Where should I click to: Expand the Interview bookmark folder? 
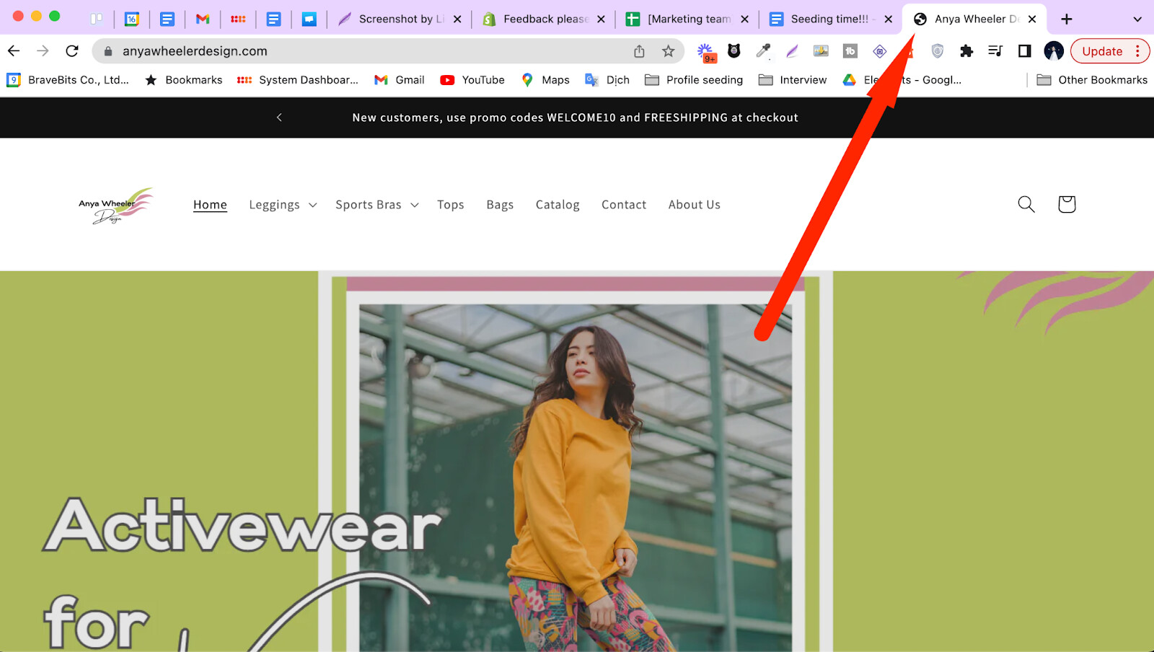tap(793, 80)
